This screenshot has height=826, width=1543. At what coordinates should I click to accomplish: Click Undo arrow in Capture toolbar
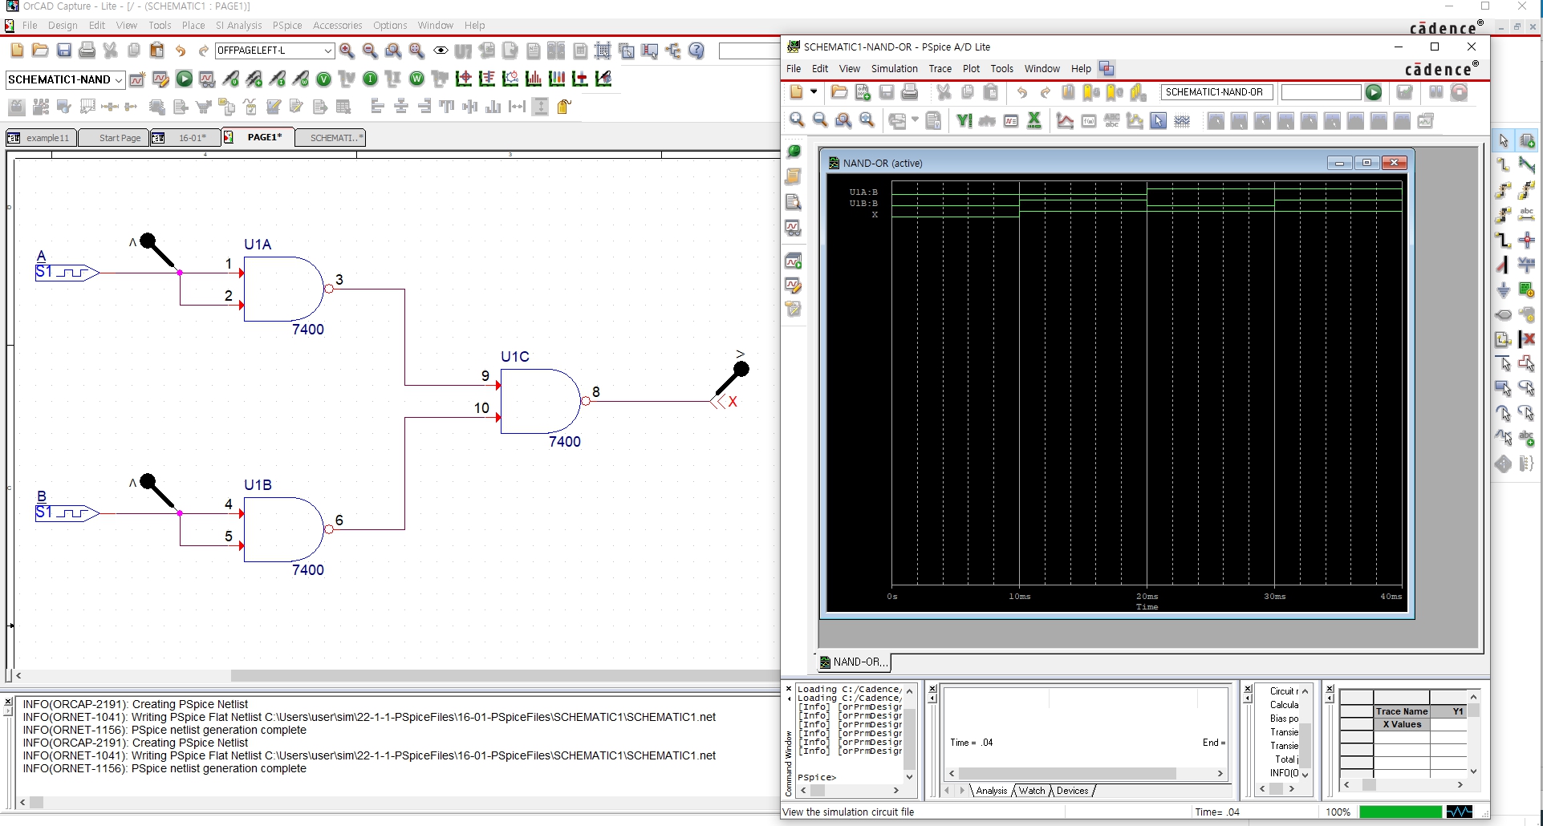click(x=181, y=51)
